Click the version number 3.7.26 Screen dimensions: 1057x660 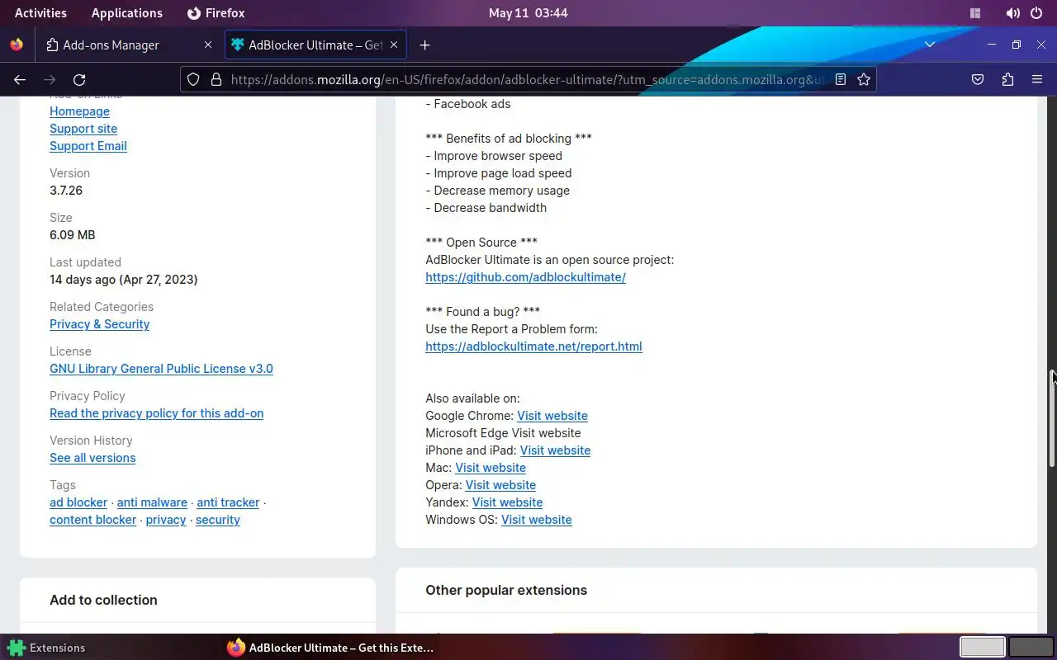66,191
